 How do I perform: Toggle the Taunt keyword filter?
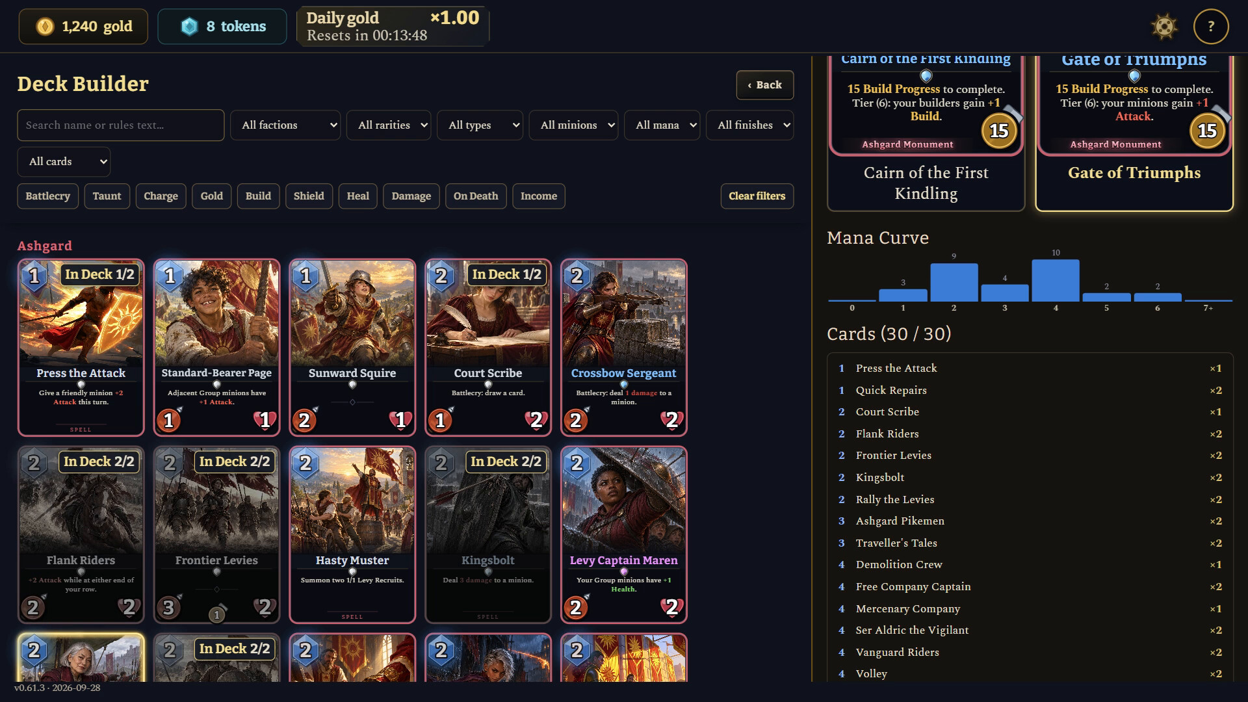point(107,196)
